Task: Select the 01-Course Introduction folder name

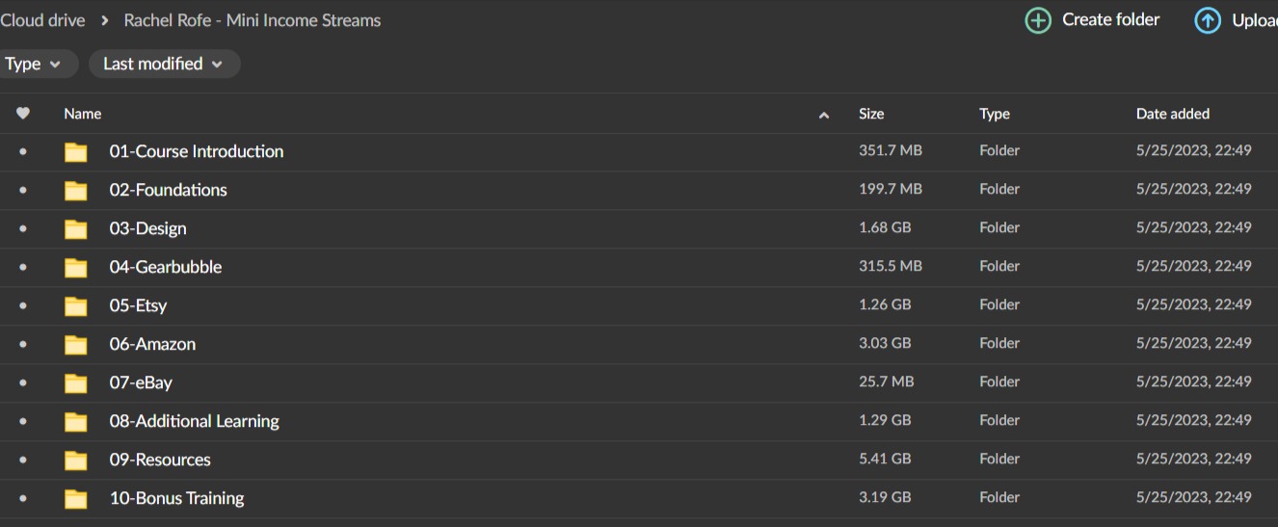Action: pyautogui.click(x=197, y=151)
